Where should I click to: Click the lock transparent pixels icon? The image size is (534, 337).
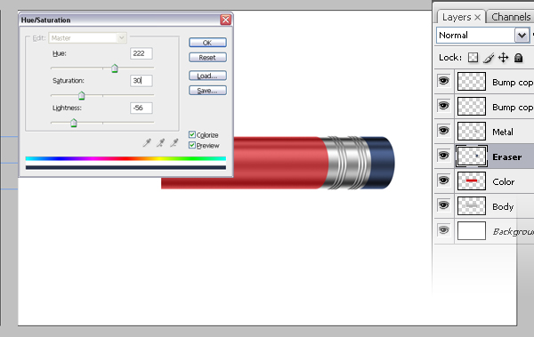[x=473, y=58]
